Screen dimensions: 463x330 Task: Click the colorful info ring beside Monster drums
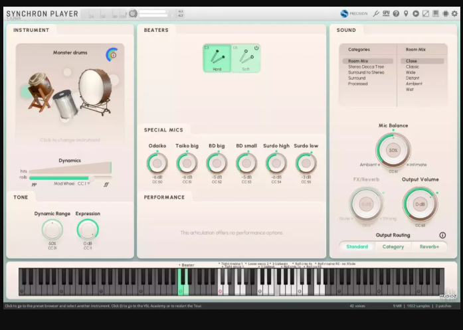(112, 54)
